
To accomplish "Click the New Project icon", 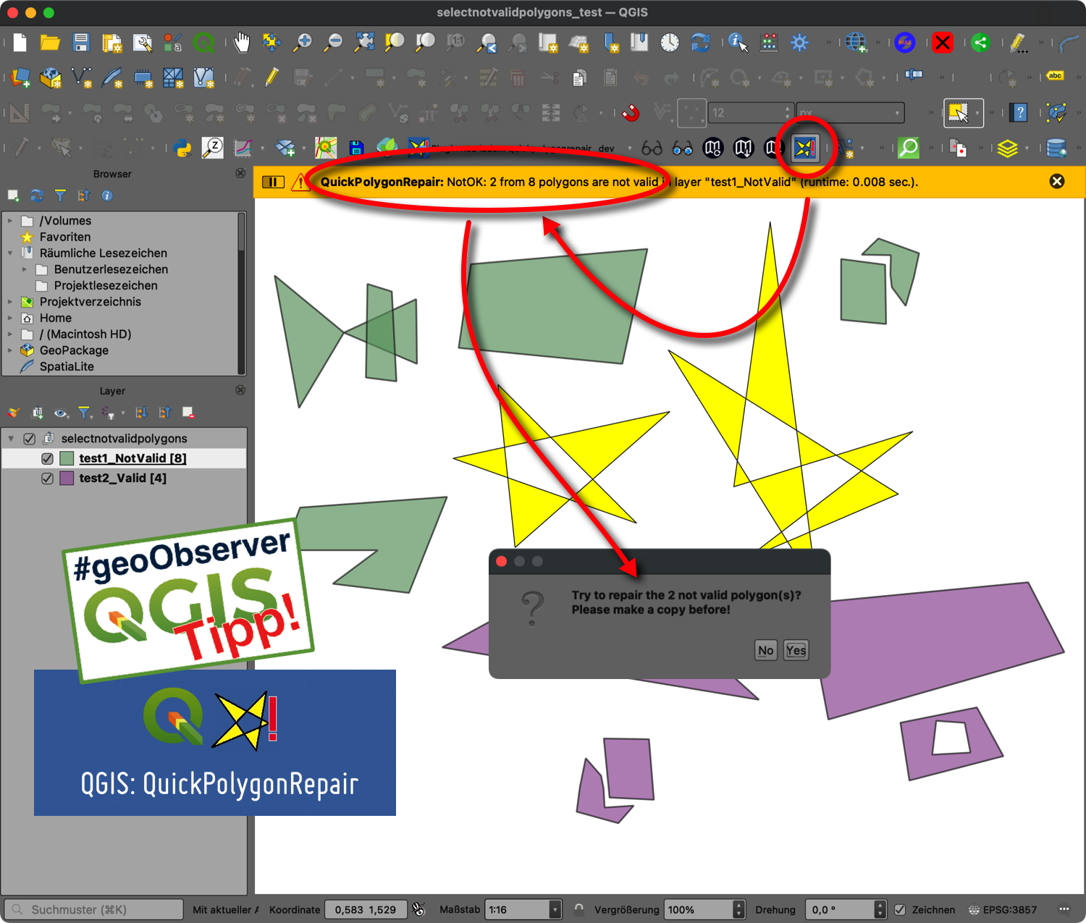I will [20, 43].
